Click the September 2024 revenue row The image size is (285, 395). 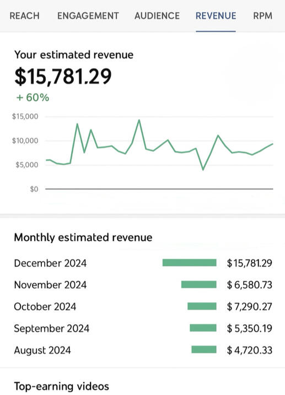143,328
